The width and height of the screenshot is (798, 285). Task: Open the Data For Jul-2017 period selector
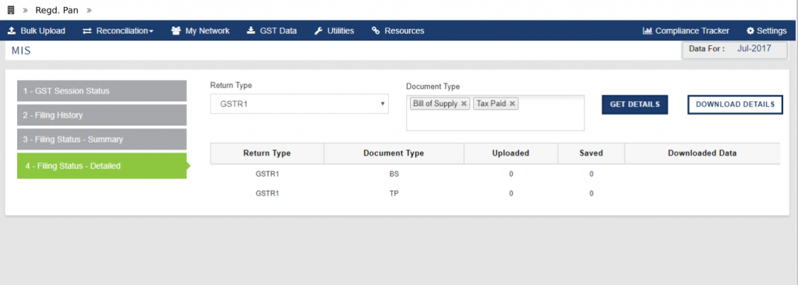[735, 50]
